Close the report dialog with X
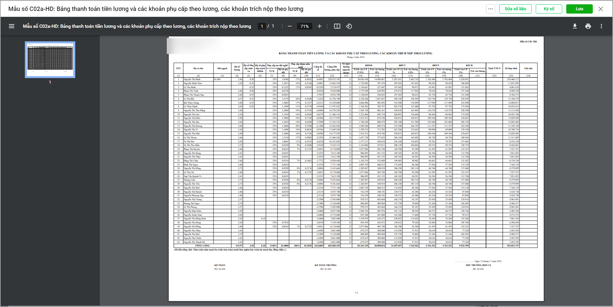Viewport: 613px width, 307px height. pos(601,9)
